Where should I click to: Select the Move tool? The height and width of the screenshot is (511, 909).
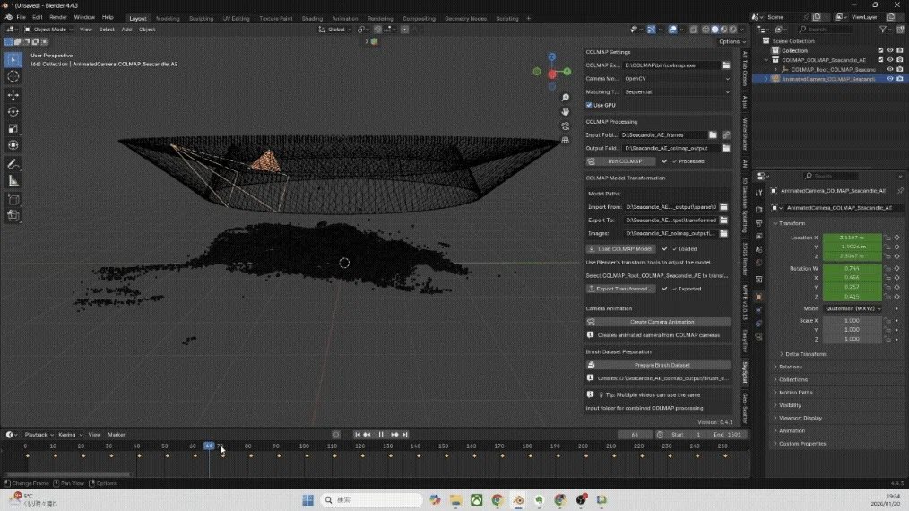pyautogui.click(x=13, y=94)
